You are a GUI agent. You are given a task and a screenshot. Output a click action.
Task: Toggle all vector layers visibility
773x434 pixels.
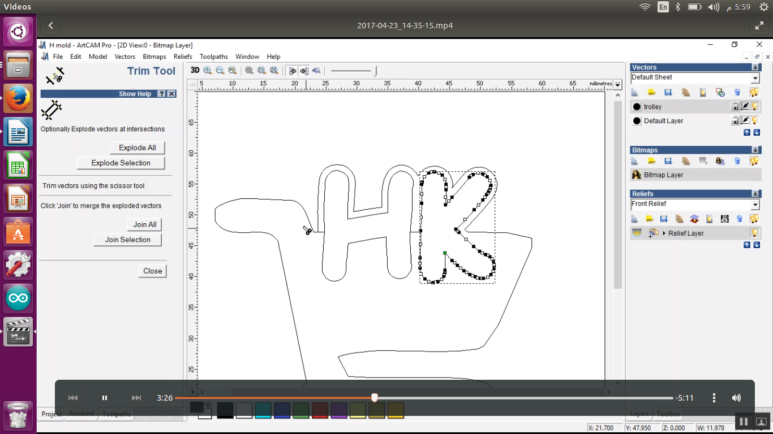754,92
